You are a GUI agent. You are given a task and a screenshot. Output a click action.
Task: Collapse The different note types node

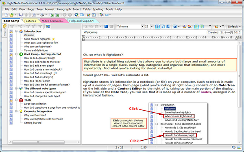(16, 88)
